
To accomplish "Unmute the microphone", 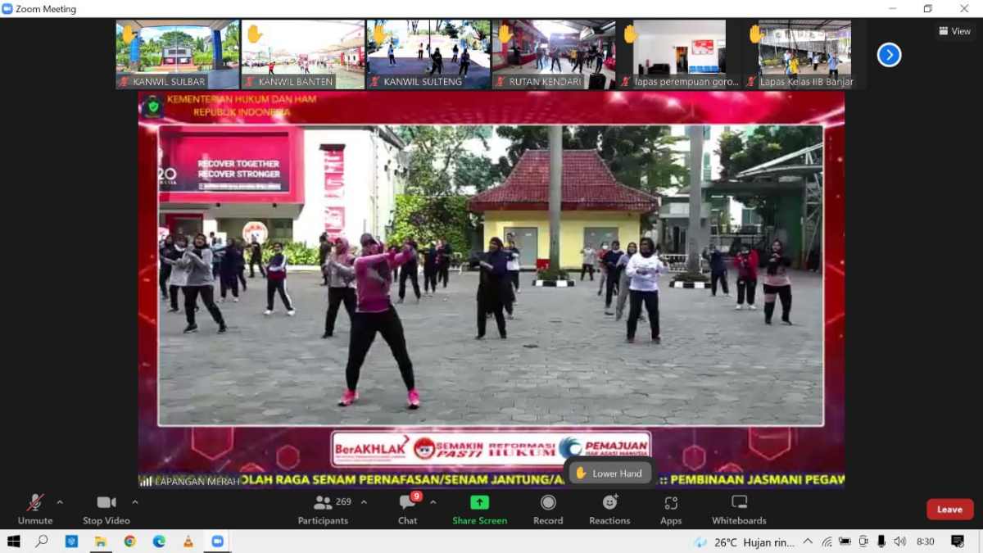I will coord(34,509).
